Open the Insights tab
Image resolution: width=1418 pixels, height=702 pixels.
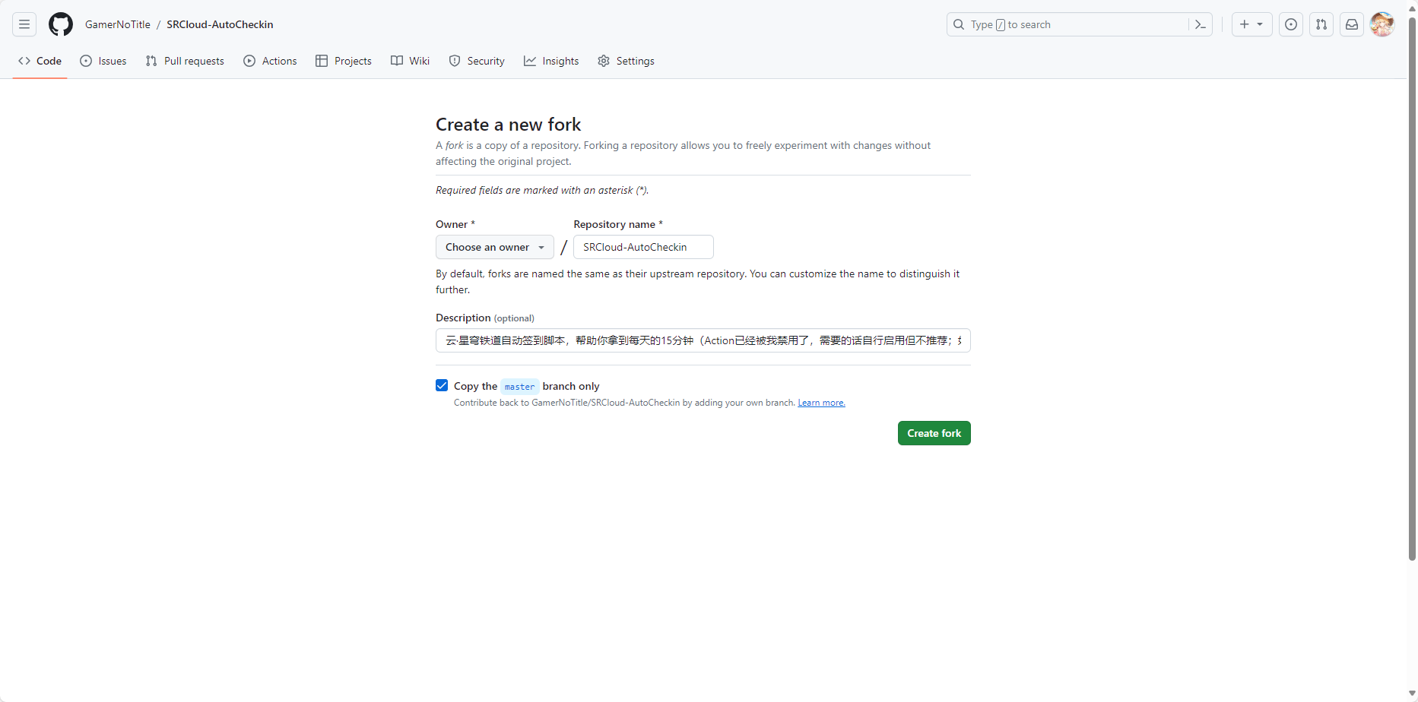coord(551,61)
